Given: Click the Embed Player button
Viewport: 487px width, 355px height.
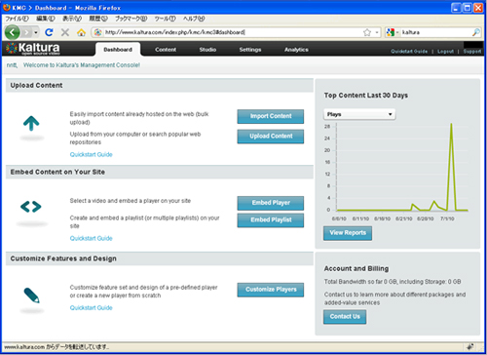Looking at the screenshot, I should (x=271, y=203).
